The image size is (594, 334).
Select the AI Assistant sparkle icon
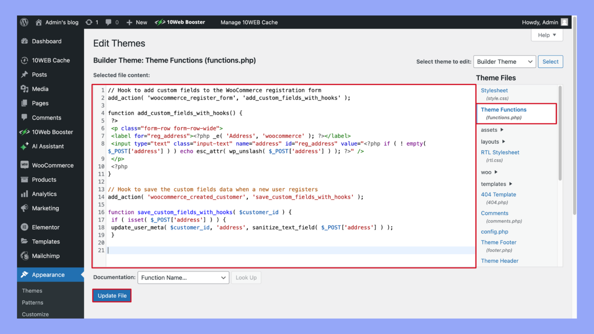25,146
